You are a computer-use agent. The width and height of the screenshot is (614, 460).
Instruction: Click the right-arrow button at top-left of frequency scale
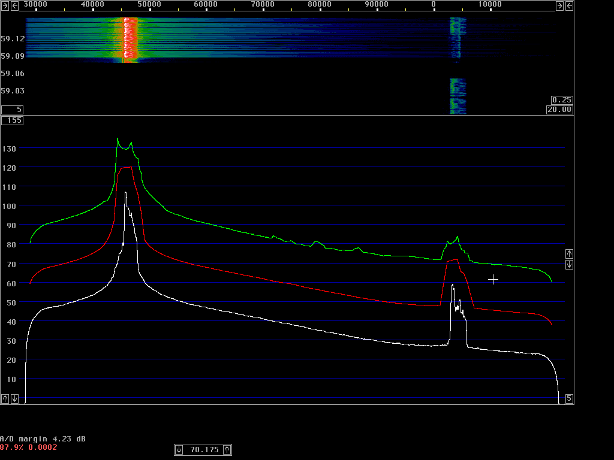coord(5,5)
